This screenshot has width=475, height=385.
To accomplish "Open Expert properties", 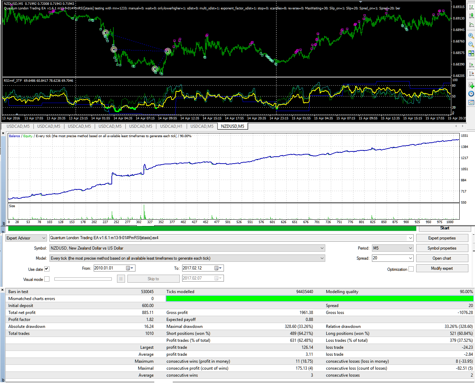I will (x=442, y=238).
